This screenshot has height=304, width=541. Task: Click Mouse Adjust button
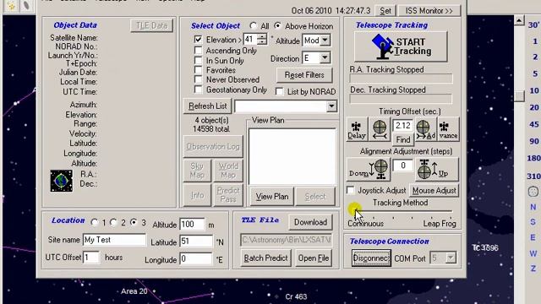pyautogui.click(x=434, y=190)
